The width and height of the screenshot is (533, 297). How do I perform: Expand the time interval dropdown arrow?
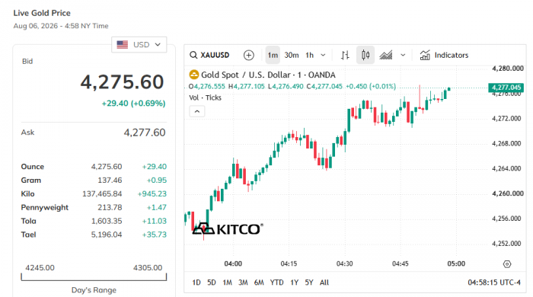(x=323, y=55)
